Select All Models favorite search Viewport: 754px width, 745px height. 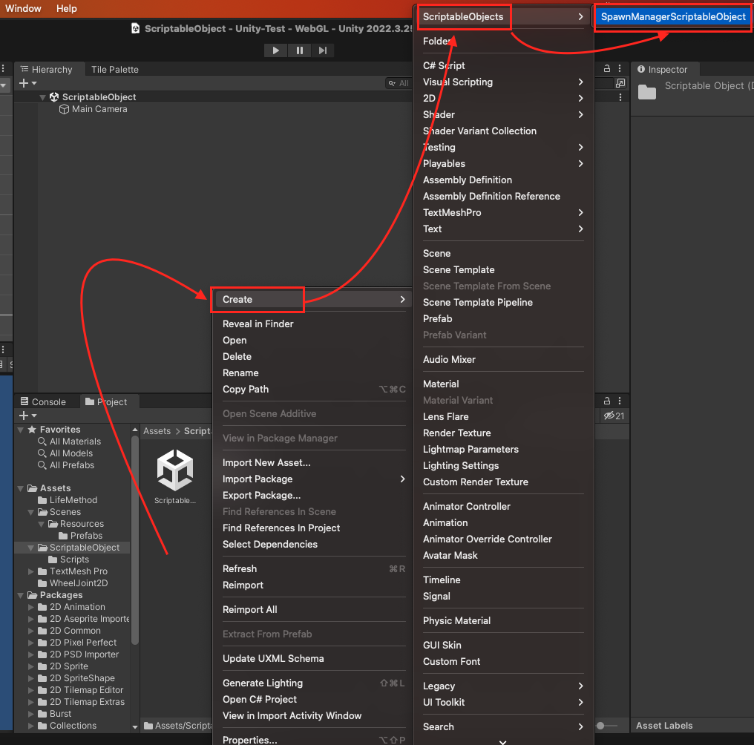66,453
